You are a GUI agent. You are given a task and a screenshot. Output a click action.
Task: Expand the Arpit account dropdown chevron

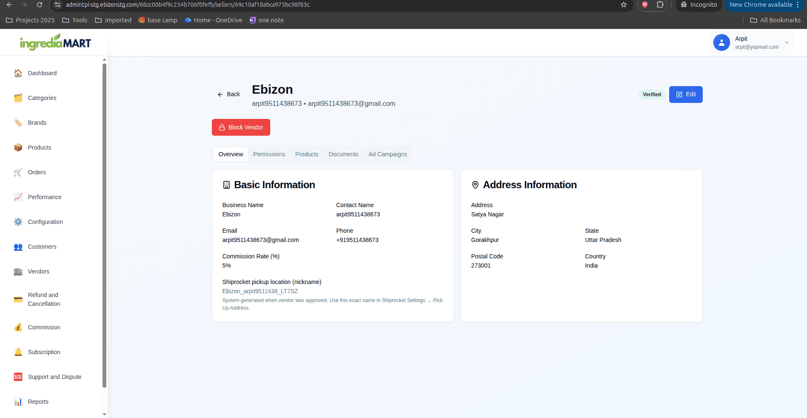[787, 42]
